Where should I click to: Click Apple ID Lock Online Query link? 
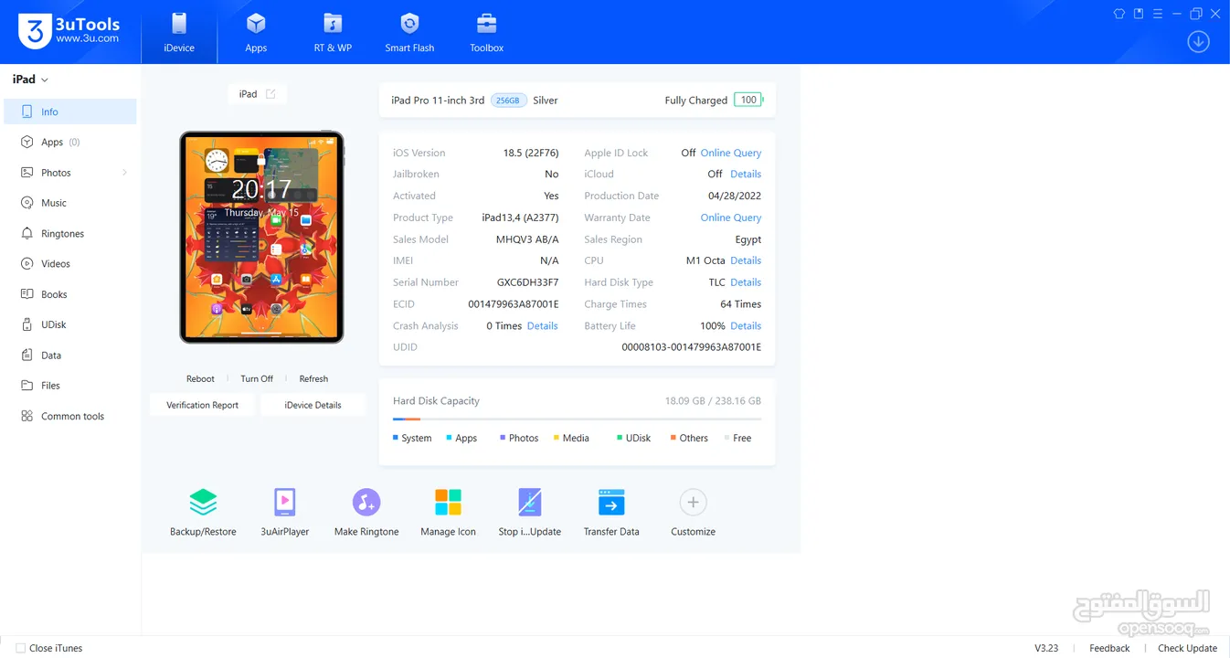click(x=731, y=153)
